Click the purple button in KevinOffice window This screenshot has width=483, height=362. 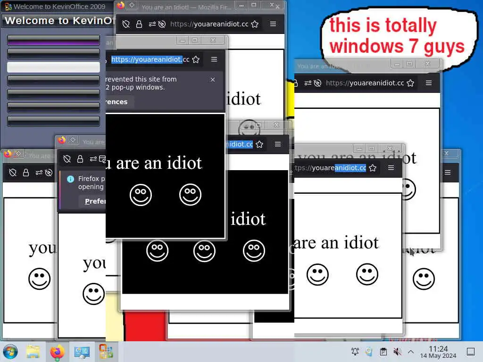(x=53, y=41)
